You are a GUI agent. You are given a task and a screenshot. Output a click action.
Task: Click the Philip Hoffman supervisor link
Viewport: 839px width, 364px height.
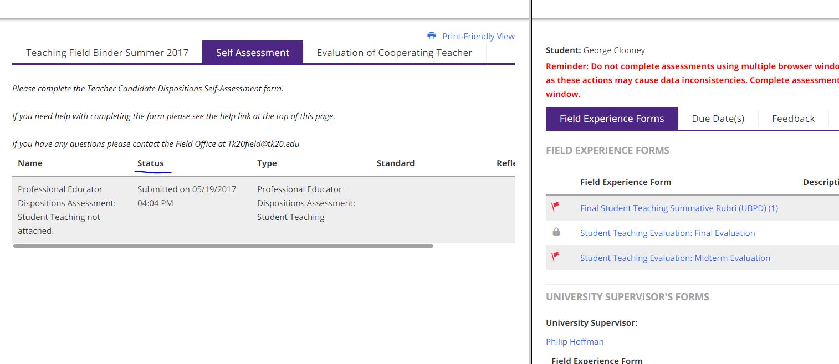click(x=575, y=342)
